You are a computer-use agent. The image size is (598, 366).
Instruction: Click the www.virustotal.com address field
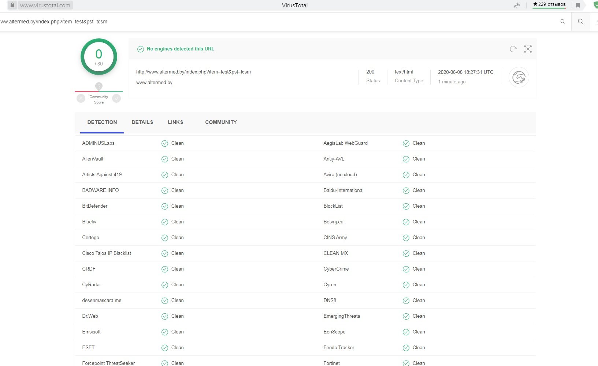pos(45,5)
